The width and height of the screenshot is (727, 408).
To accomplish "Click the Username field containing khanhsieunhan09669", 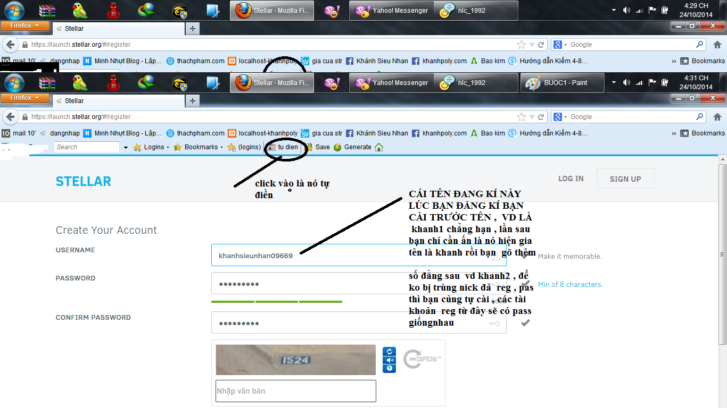I will point(359,255).
